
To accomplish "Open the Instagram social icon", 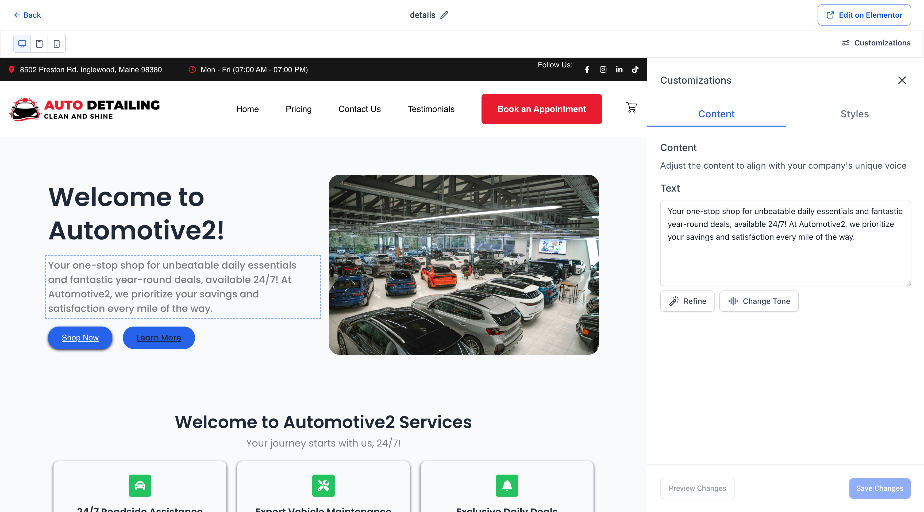I will point(603,69).
